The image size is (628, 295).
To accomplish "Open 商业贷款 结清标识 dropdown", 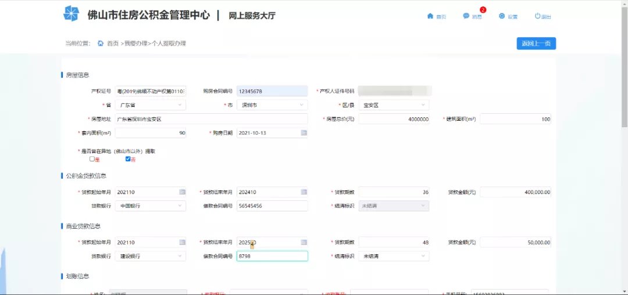I will [394, 256].
